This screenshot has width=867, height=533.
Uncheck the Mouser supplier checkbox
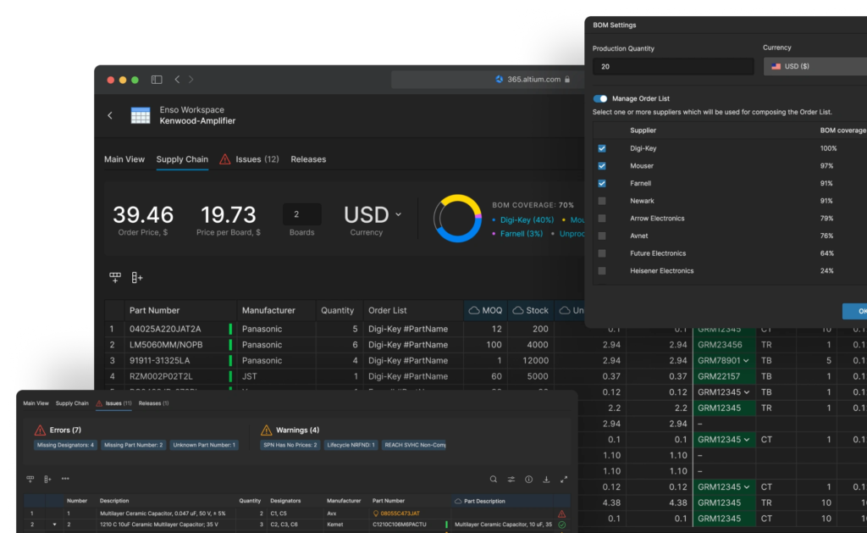[602, 166]
